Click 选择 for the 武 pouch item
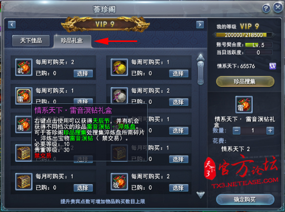The width and height of the screenshot is (285, 212). [x=83, y=74]
